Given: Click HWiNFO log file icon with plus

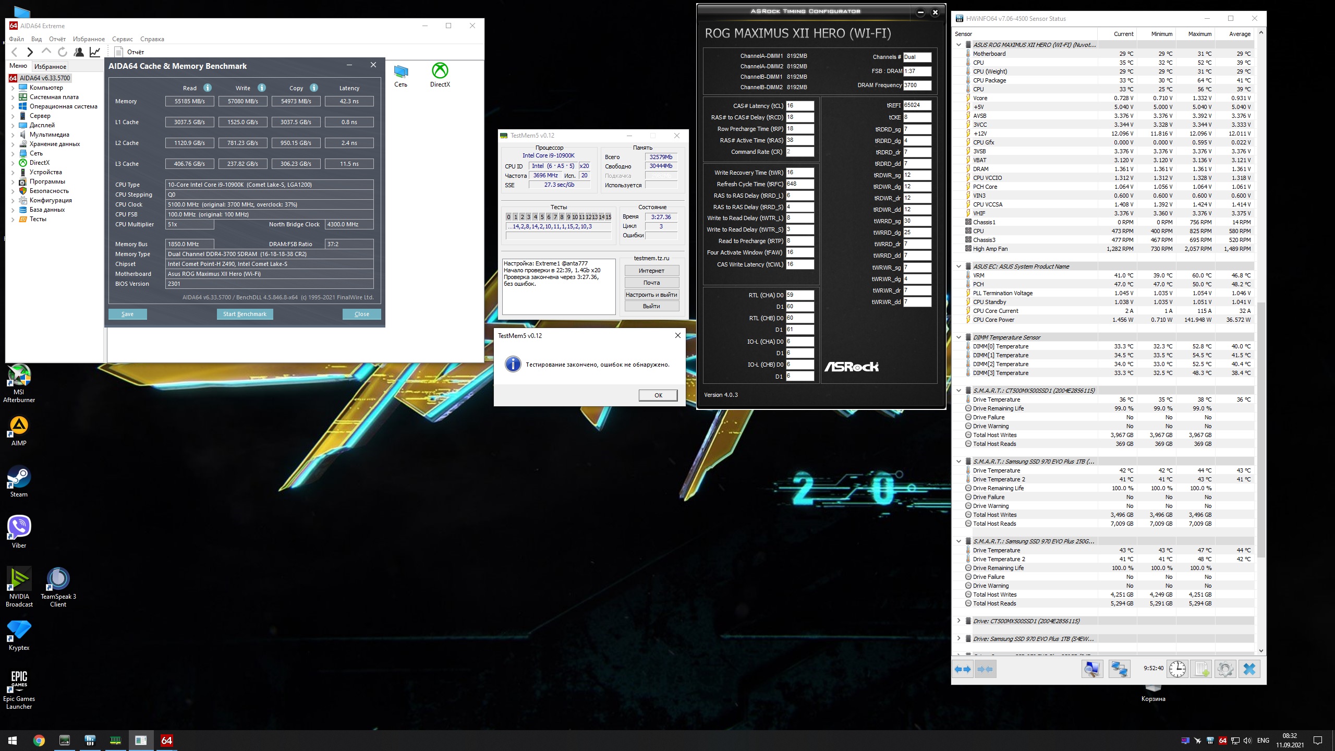Looking at the screenshot, I should pos(1201,669).
